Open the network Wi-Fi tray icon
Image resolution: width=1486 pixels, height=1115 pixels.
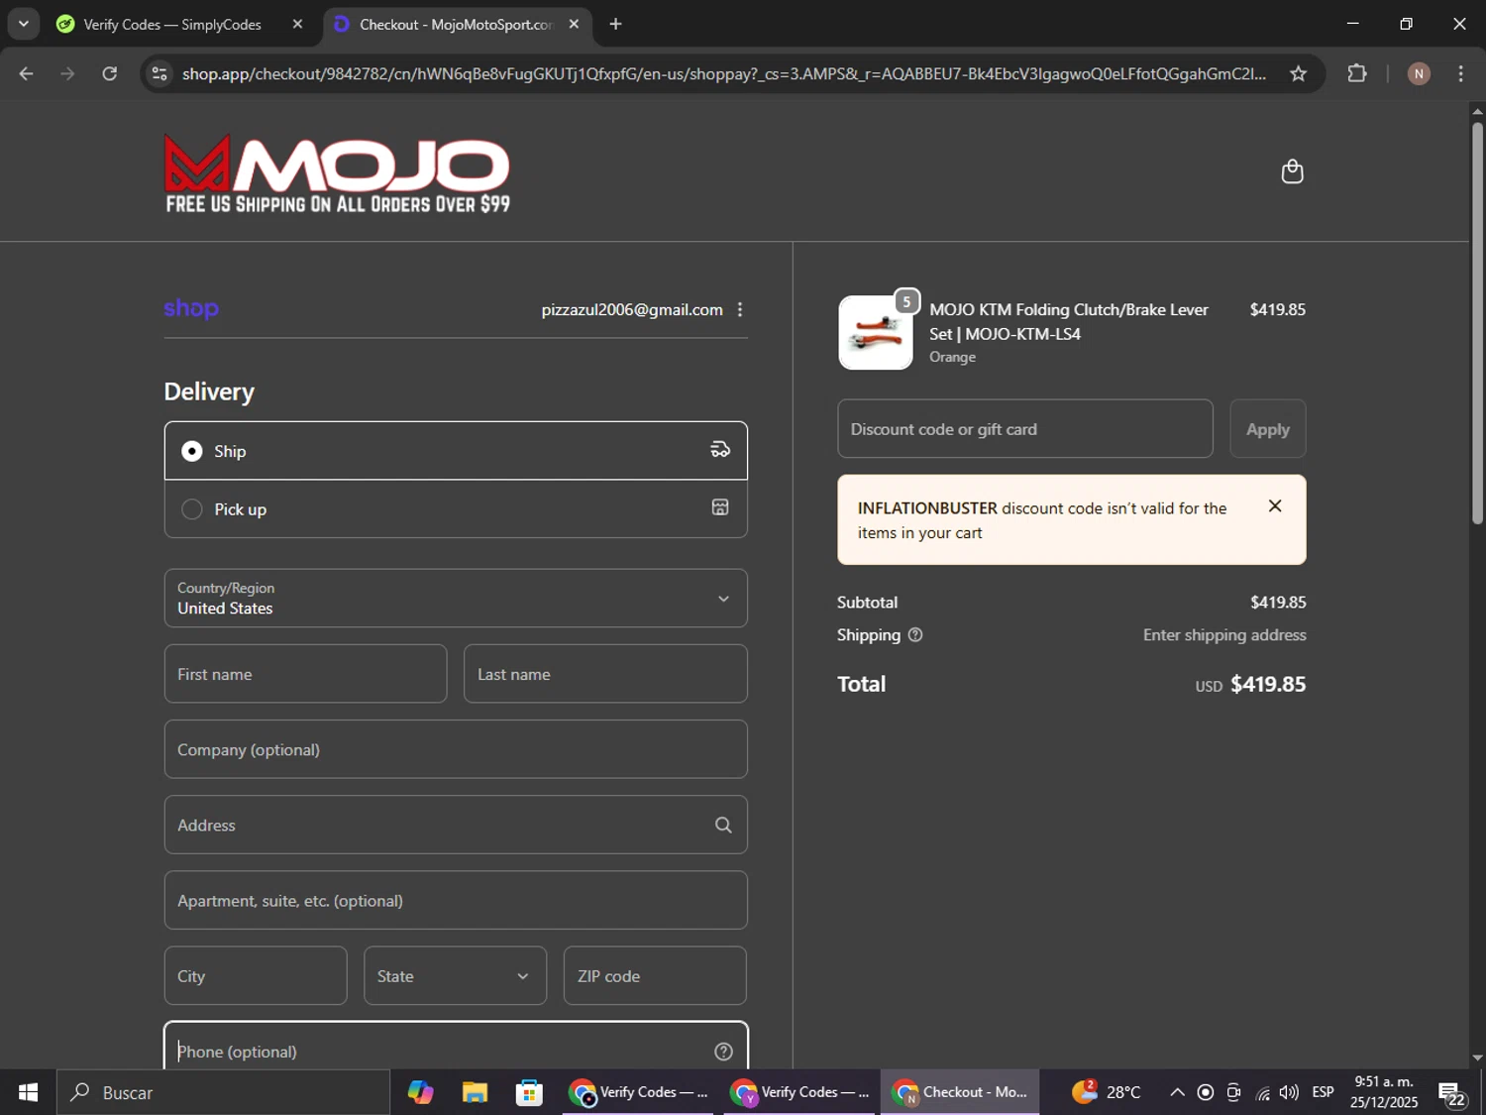1262,1092
